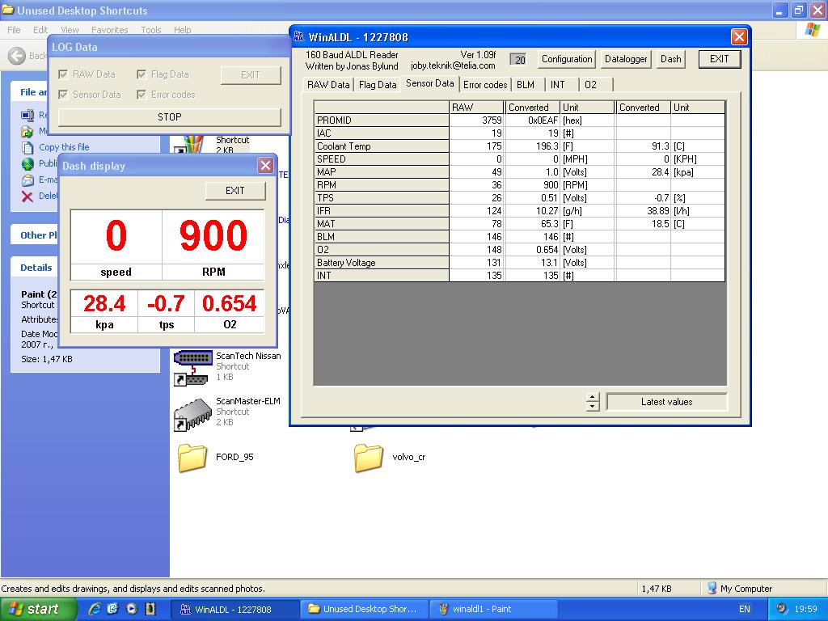Select the ScanMaster-ELM chip icon
The height and width of the screenshot is (621, 828).
pos(192,415)
